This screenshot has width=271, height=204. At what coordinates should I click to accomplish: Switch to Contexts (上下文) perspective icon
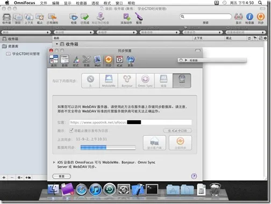pos(29,19)
